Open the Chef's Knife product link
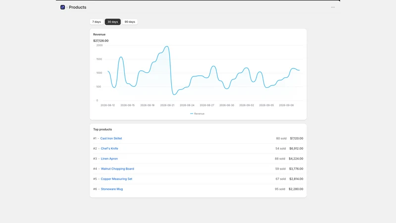Screen dimensions: 396x223 tap(109, 148)
